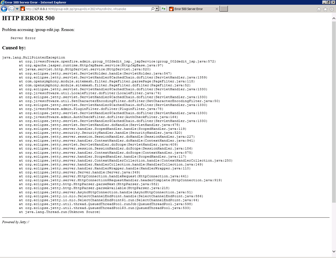This screenshot has height=258, width=336.
Task: Click the QueuedThreadPool.runJob stack line
Action: coord(106,204)
